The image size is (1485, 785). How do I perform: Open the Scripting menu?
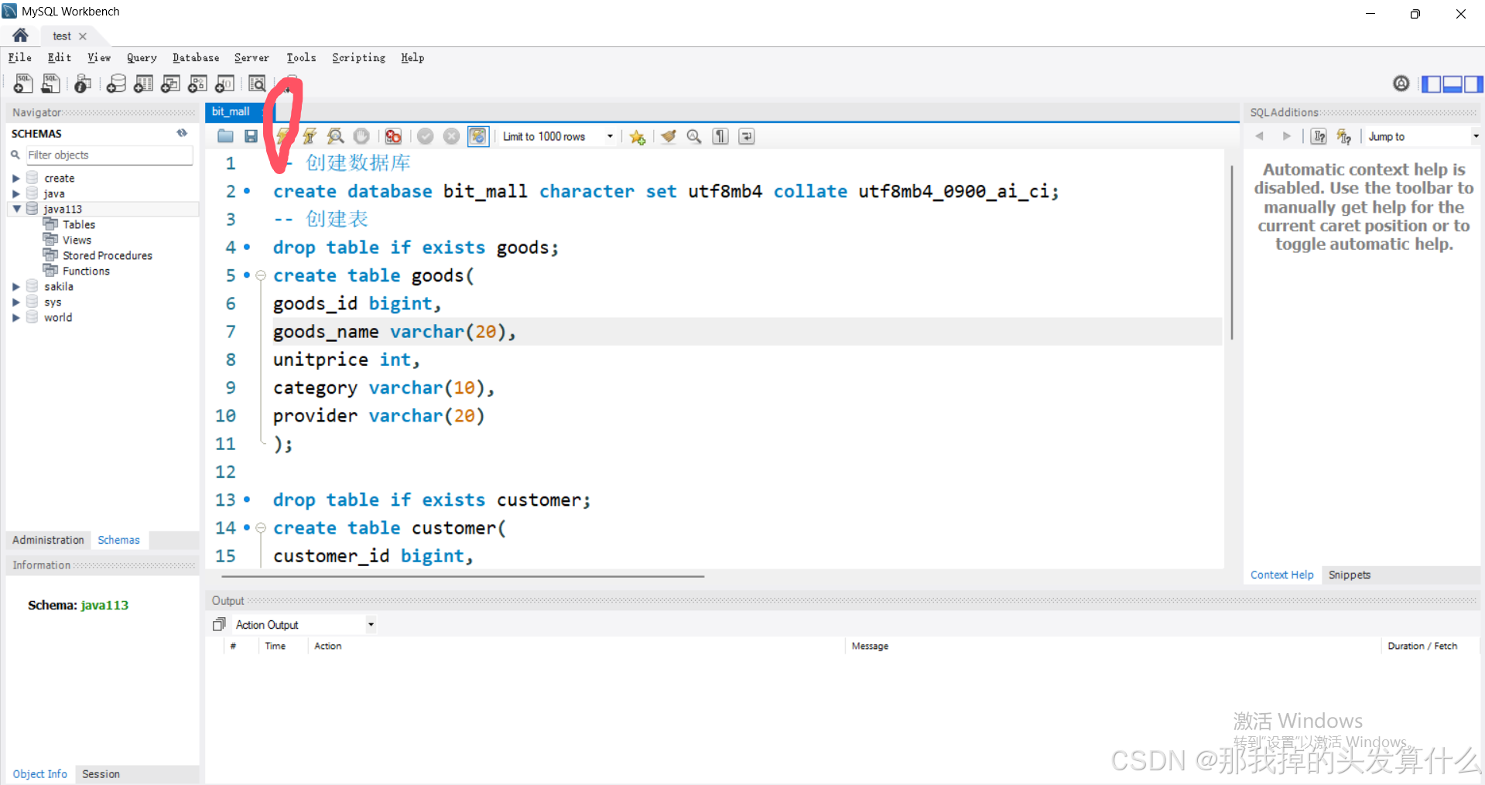pyautogui.click(x=358, y=57)
